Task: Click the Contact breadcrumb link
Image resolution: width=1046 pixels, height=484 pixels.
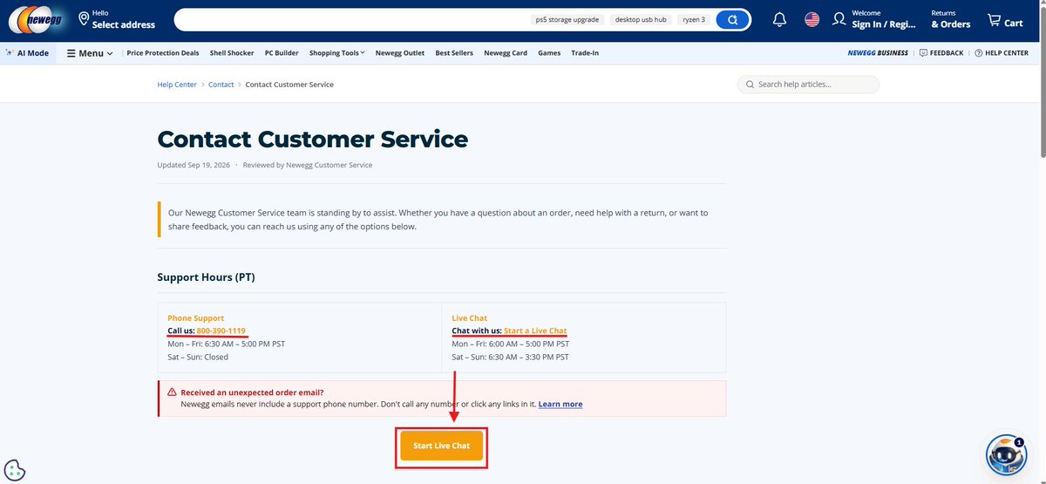Action: [x=221, y=85]
